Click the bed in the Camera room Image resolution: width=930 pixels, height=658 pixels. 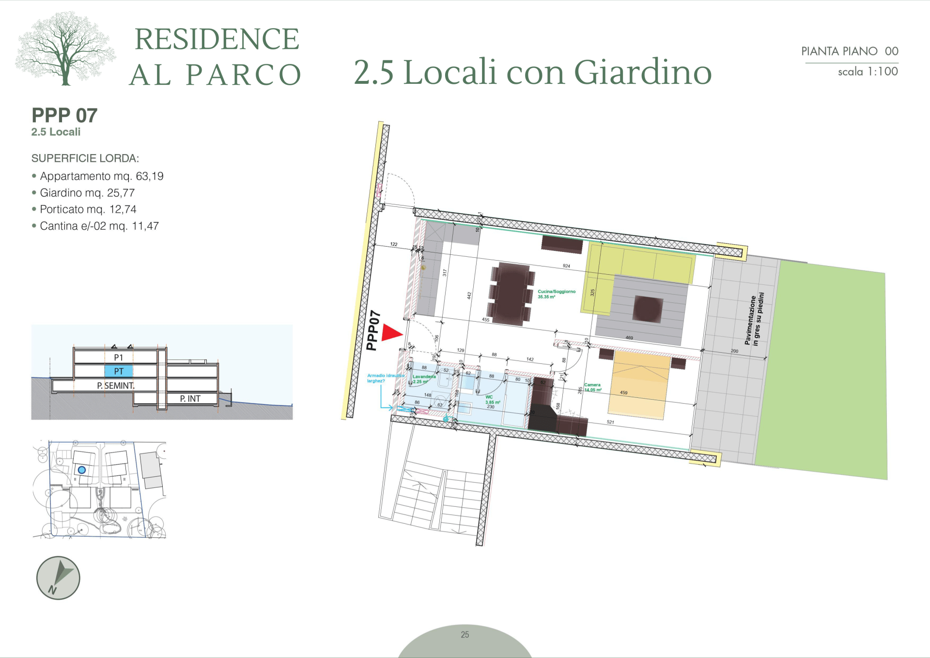point(640,385)
